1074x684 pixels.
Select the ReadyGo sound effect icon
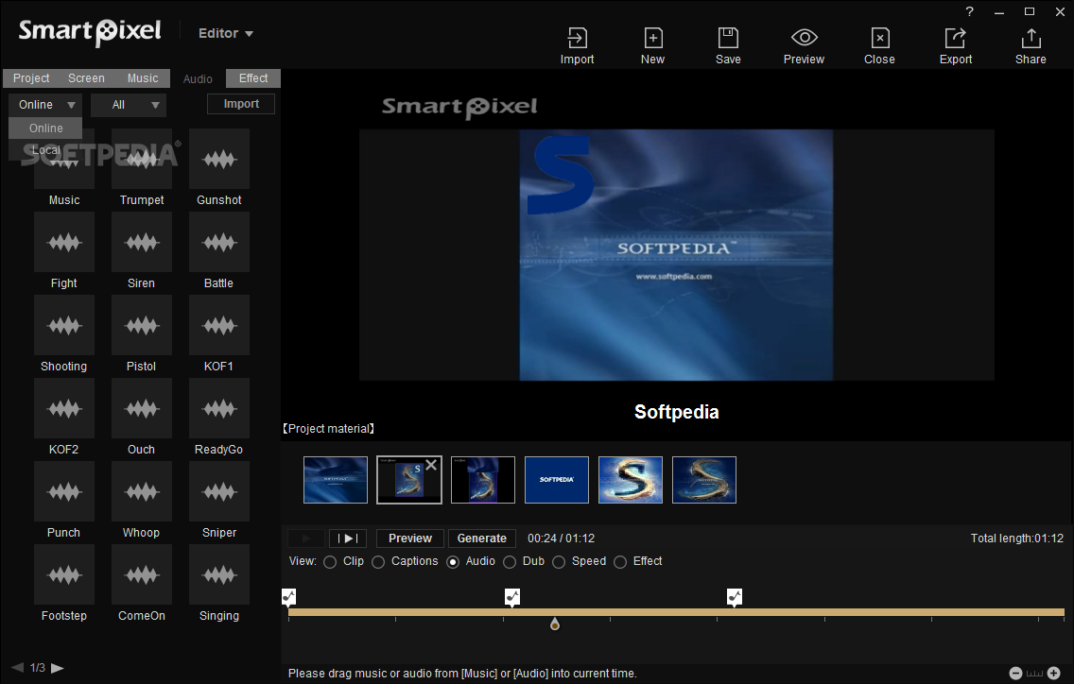coord(219,408)
